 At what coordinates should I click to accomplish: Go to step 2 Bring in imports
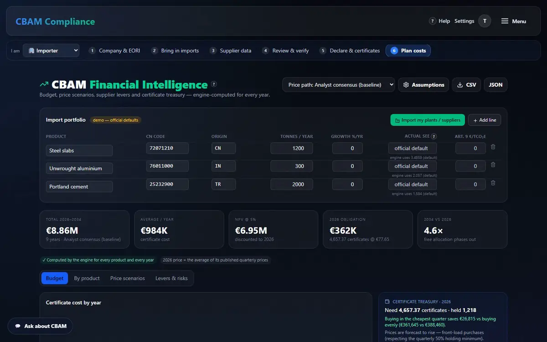pos(175,51)
